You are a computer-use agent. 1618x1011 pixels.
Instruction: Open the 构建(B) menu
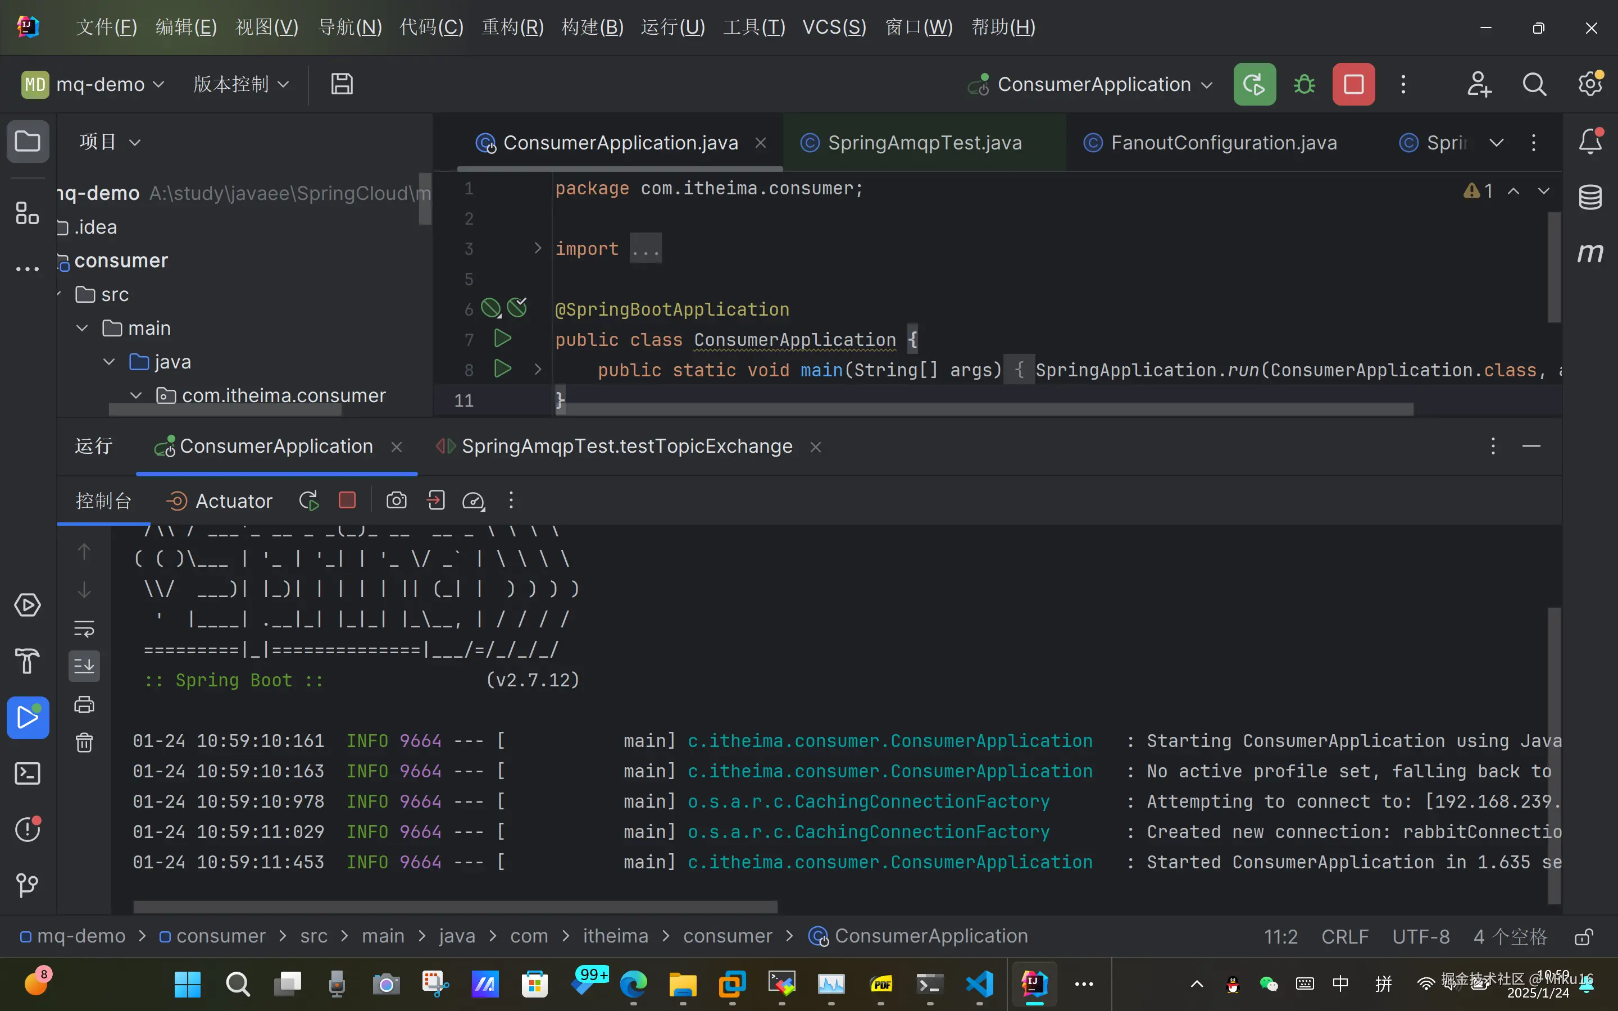coord(592,27)
